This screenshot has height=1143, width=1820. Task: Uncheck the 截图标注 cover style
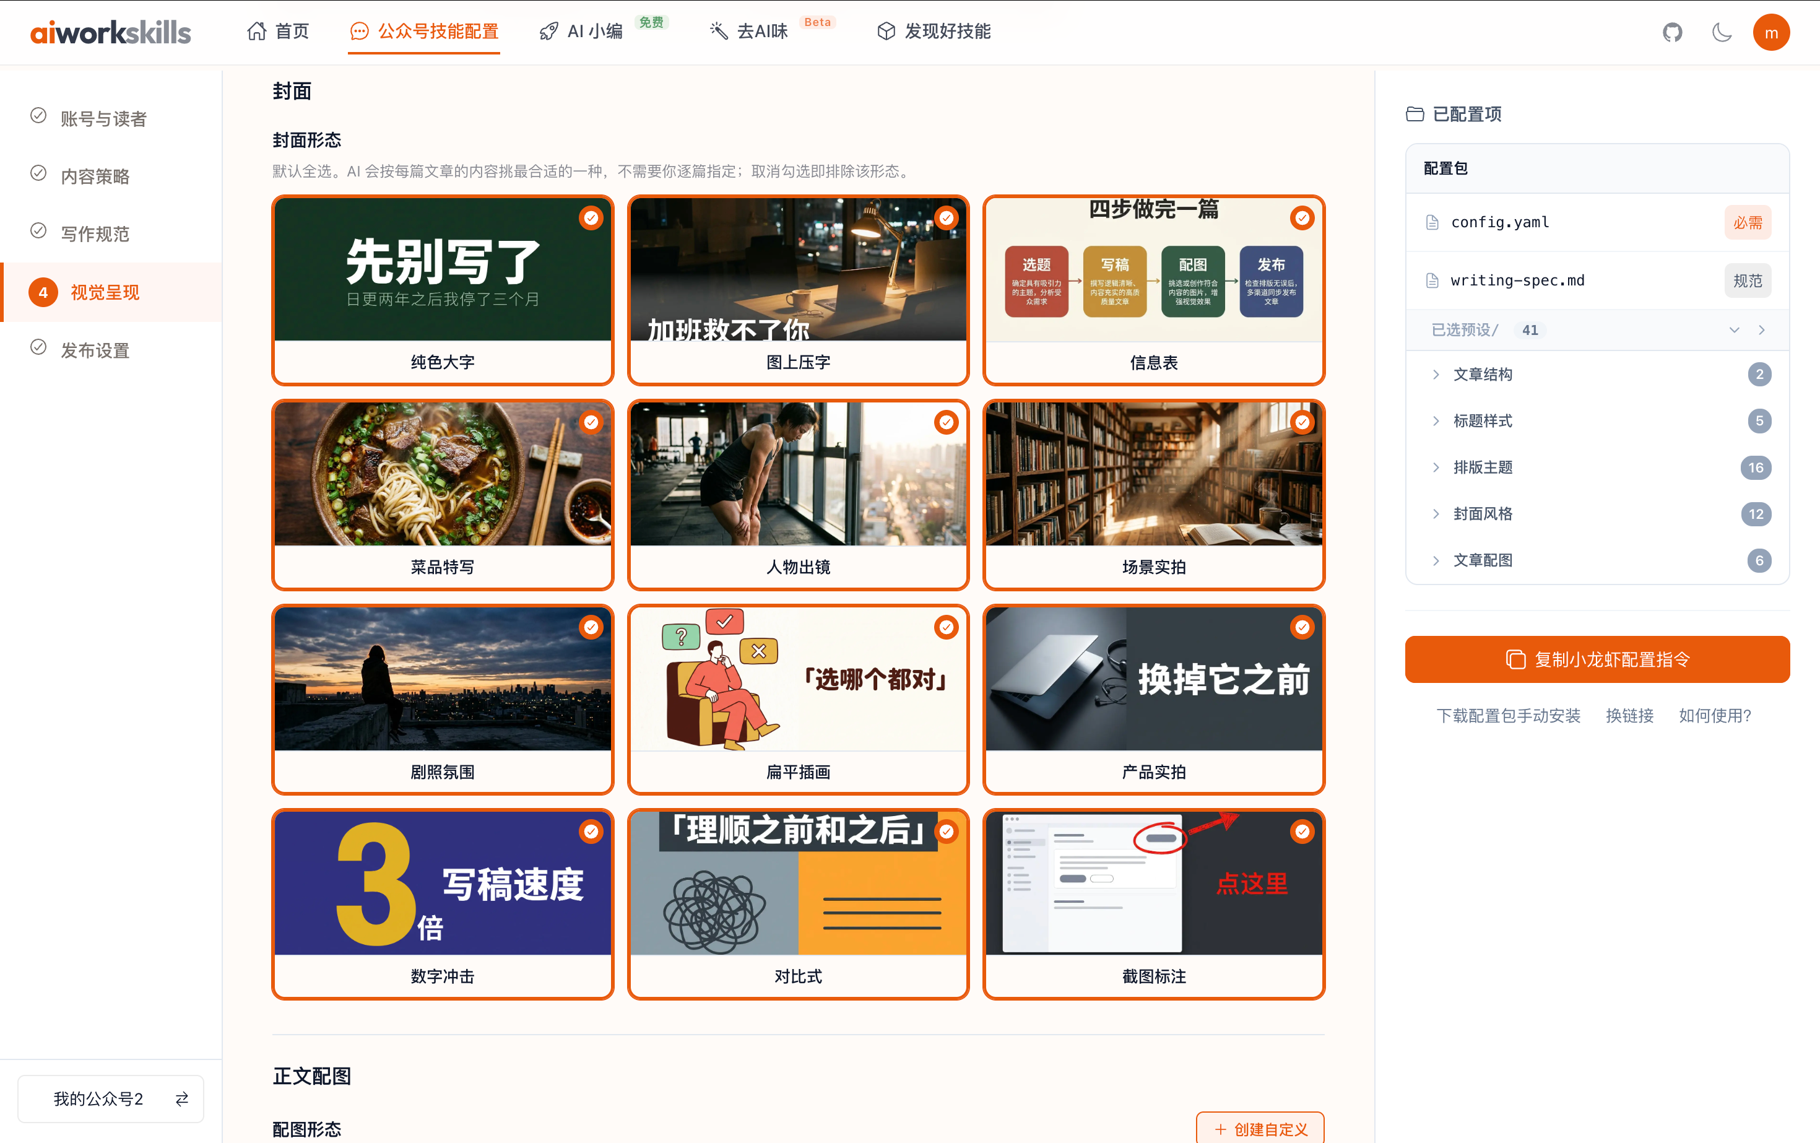pyautogui.click(x=1301, y=832)
